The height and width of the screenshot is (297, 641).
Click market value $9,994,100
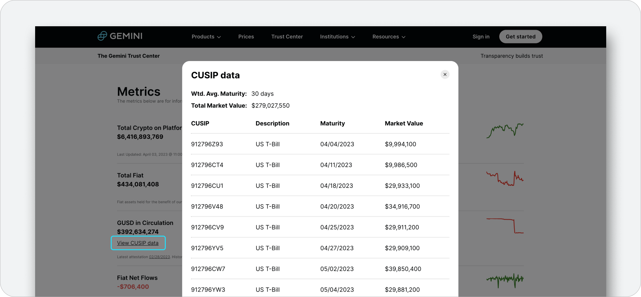tap(401, 144)
